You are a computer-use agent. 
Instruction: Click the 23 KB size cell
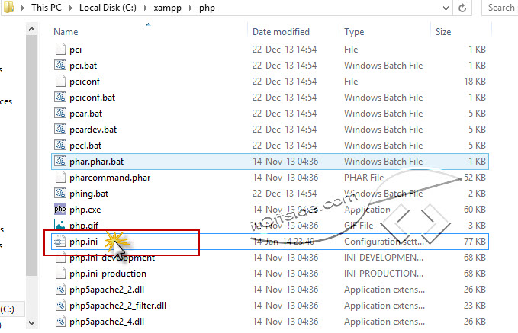point(475,306)
